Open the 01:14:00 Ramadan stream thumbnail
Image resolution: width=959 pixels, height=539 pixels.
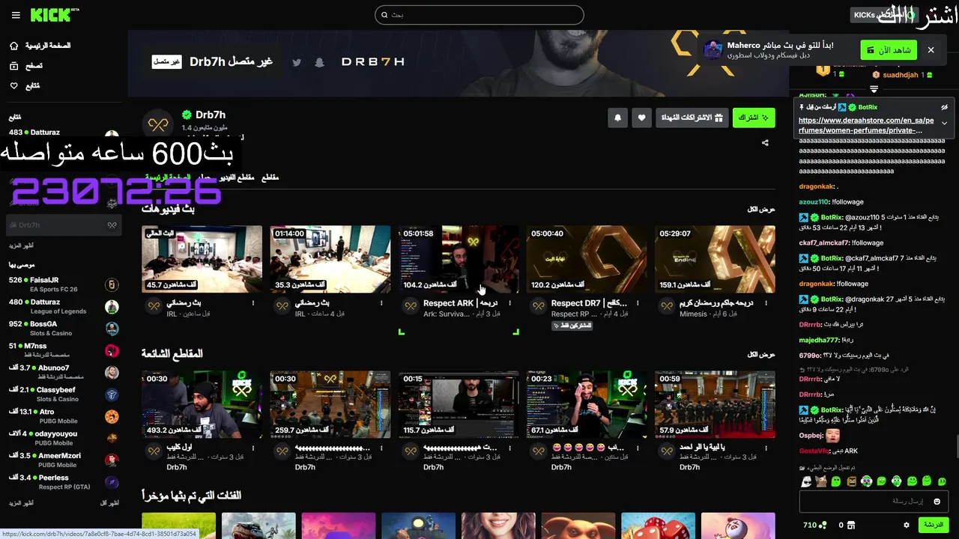pos(330,259)
